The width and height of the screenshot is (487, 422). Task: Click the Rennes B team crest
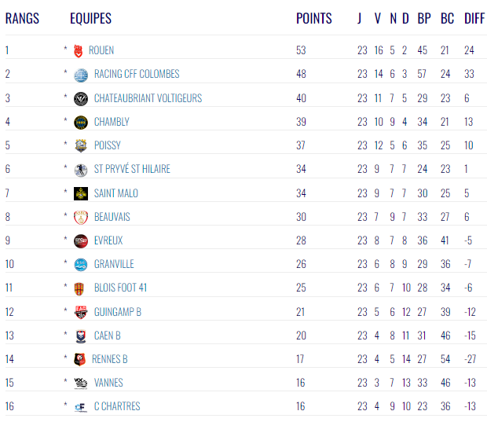click(x=79, y=359)
